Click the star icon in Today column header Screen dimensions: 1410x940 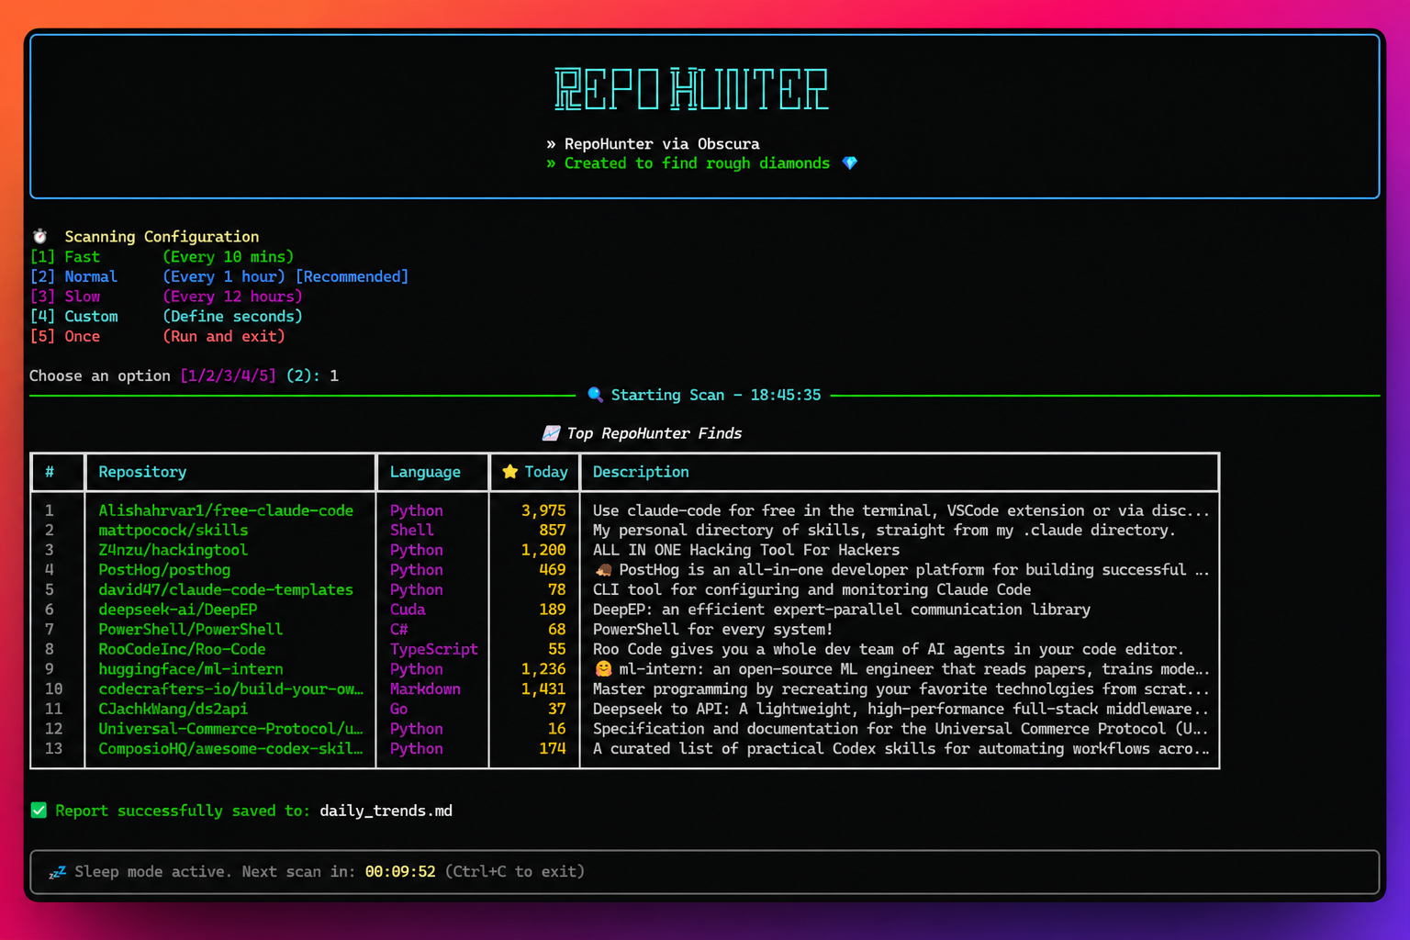point(510,472)
